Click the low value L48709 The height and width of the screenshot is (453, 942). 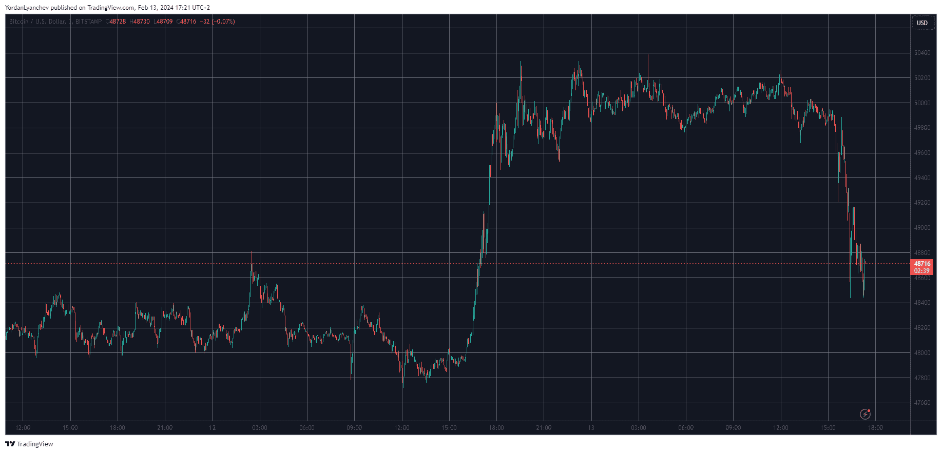click(x=163, y=22)
